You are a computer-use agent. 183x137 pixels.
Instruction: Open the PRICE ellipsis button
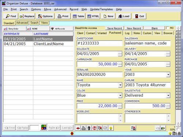coord(120,106)
